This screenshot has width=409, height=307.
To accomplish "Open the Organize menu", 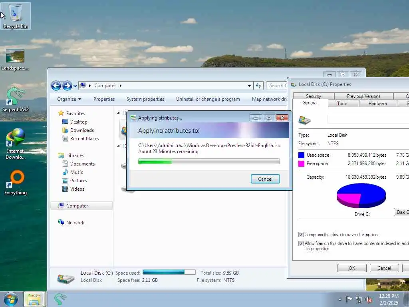I will [x=69, y=99].
